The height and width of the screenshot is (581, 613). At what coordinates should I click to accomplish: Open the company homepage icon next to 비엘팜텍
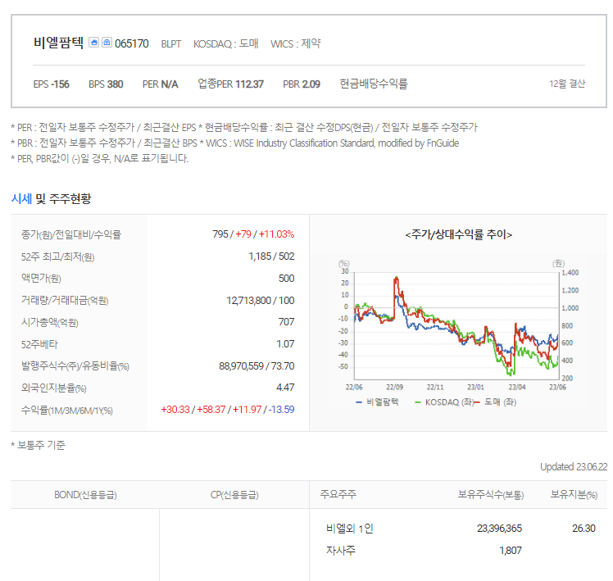(x=93, y=43)
